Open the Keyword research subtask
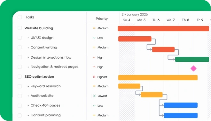 tap(46, 86)
